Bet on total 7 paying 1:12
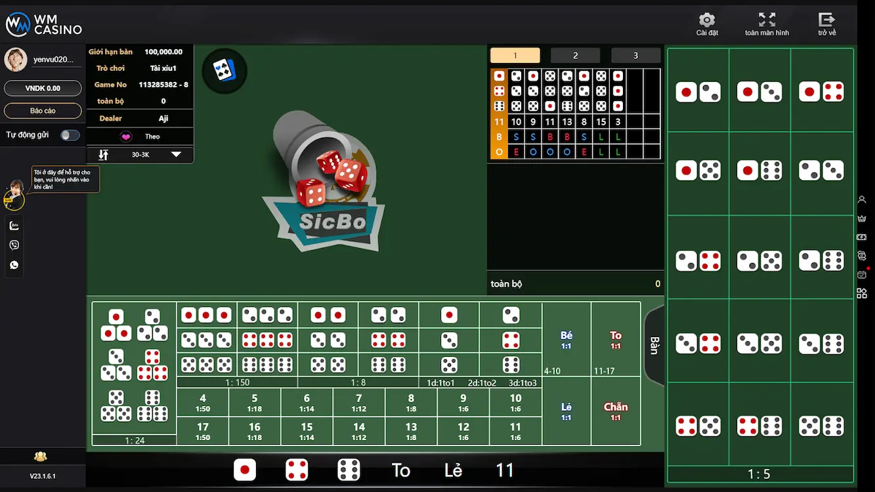875x492 pixels. tap(359, 403)
